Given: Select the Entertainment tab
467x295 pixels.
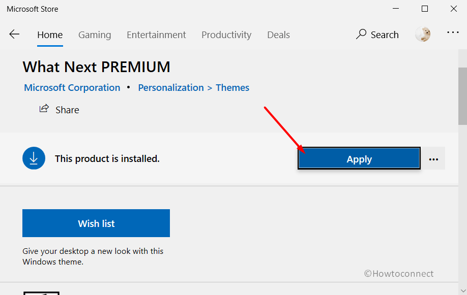Looking at the screenshot, I should tap(156, 35).
